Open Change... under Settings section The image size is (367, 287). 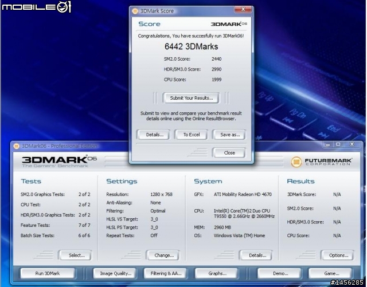163,255
